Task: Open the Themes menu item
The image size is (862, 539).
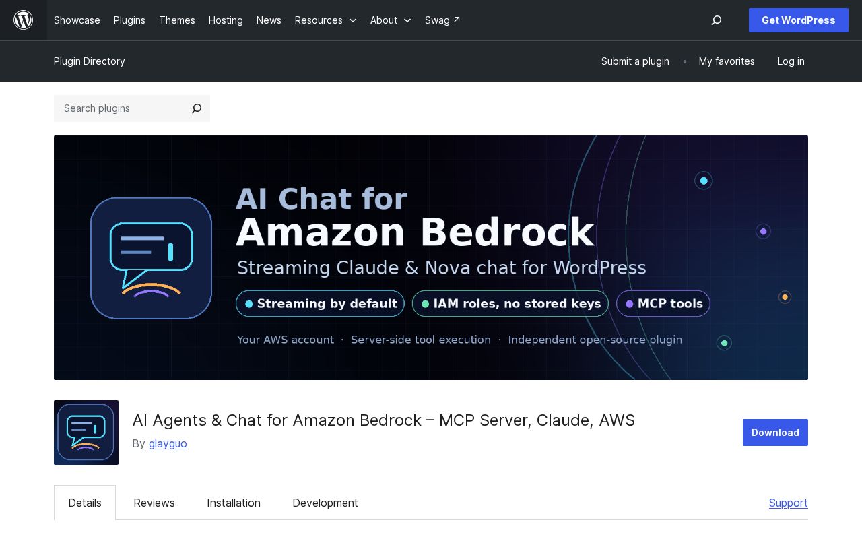Action: coord(177,20)
